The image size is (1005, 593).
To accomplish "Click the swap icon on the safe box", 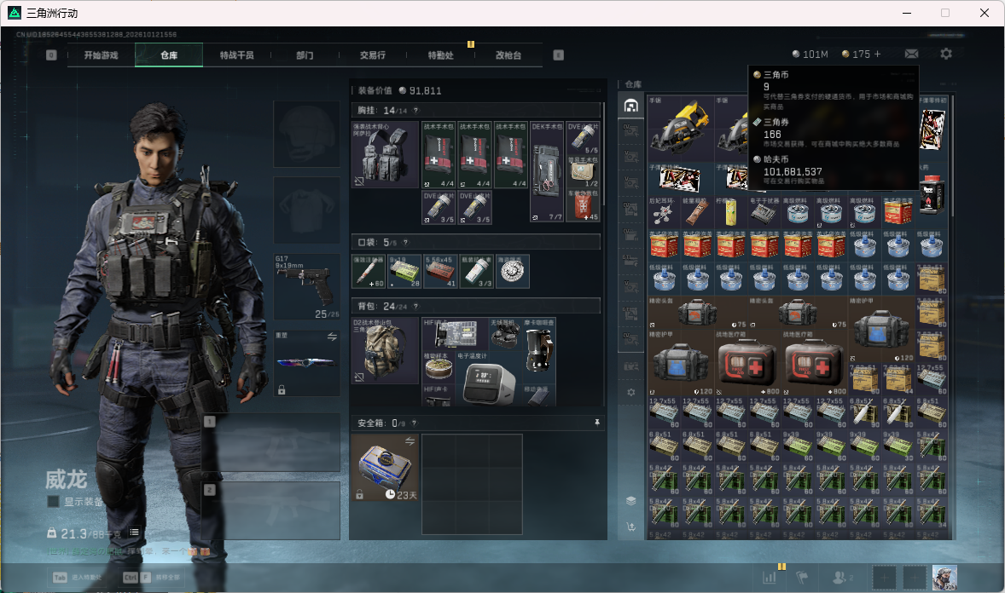I will coord(410,441).
